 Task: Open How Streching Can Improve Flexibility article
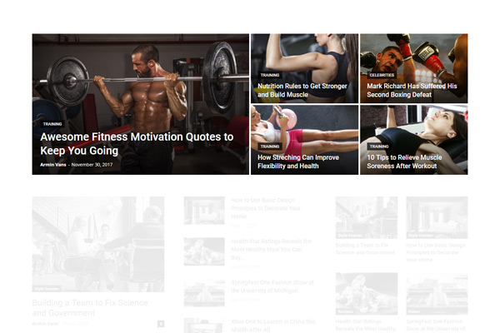coord(298,162)
